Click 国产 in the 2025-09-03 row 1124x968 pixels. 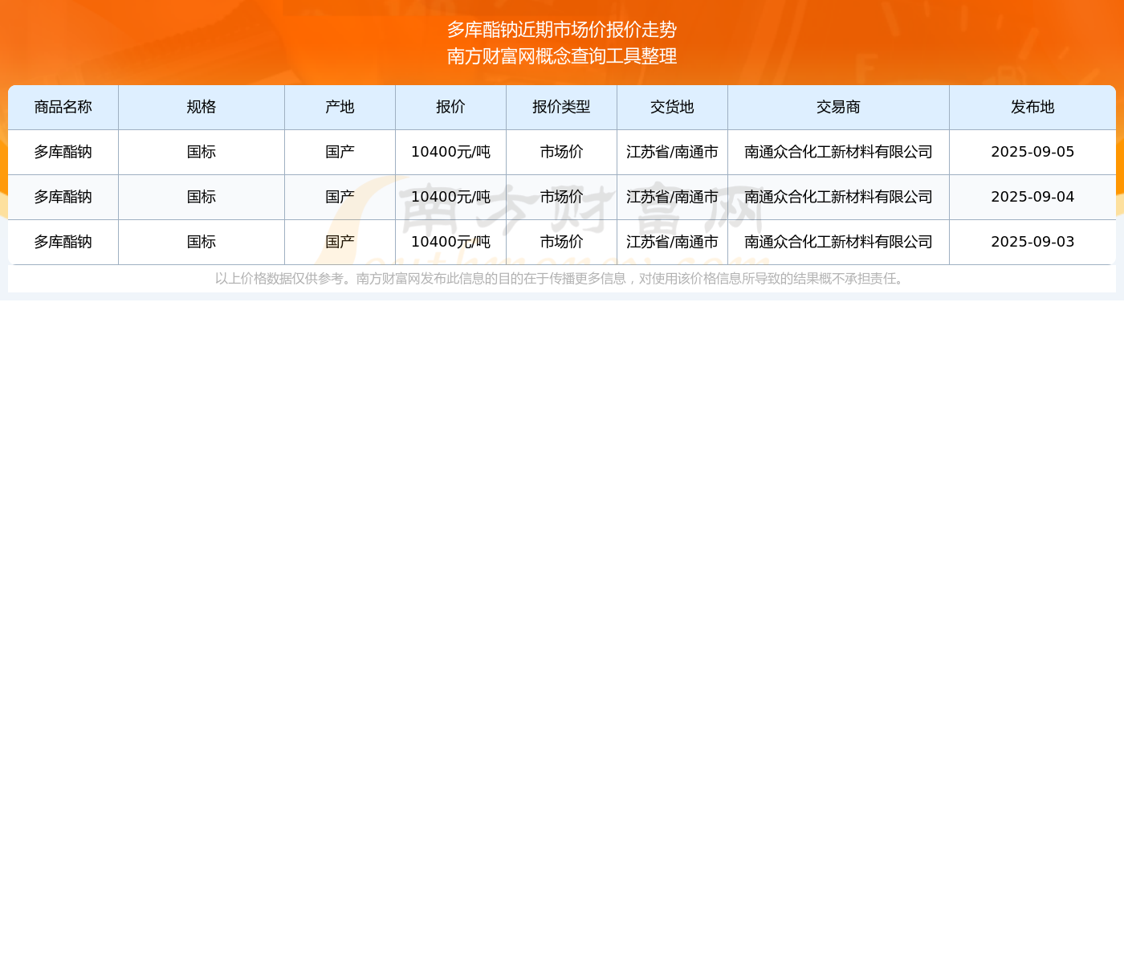coord(340,242)
